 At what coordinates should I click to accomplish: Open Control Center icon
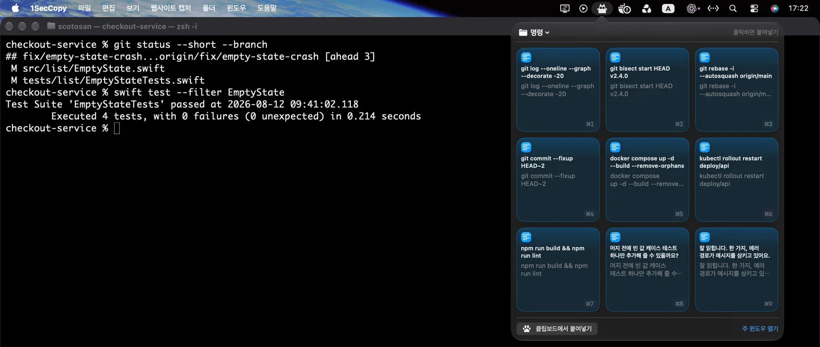754,8
